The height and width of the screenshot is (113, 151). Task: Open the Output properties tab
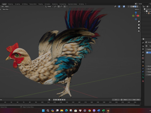point(143,49)
